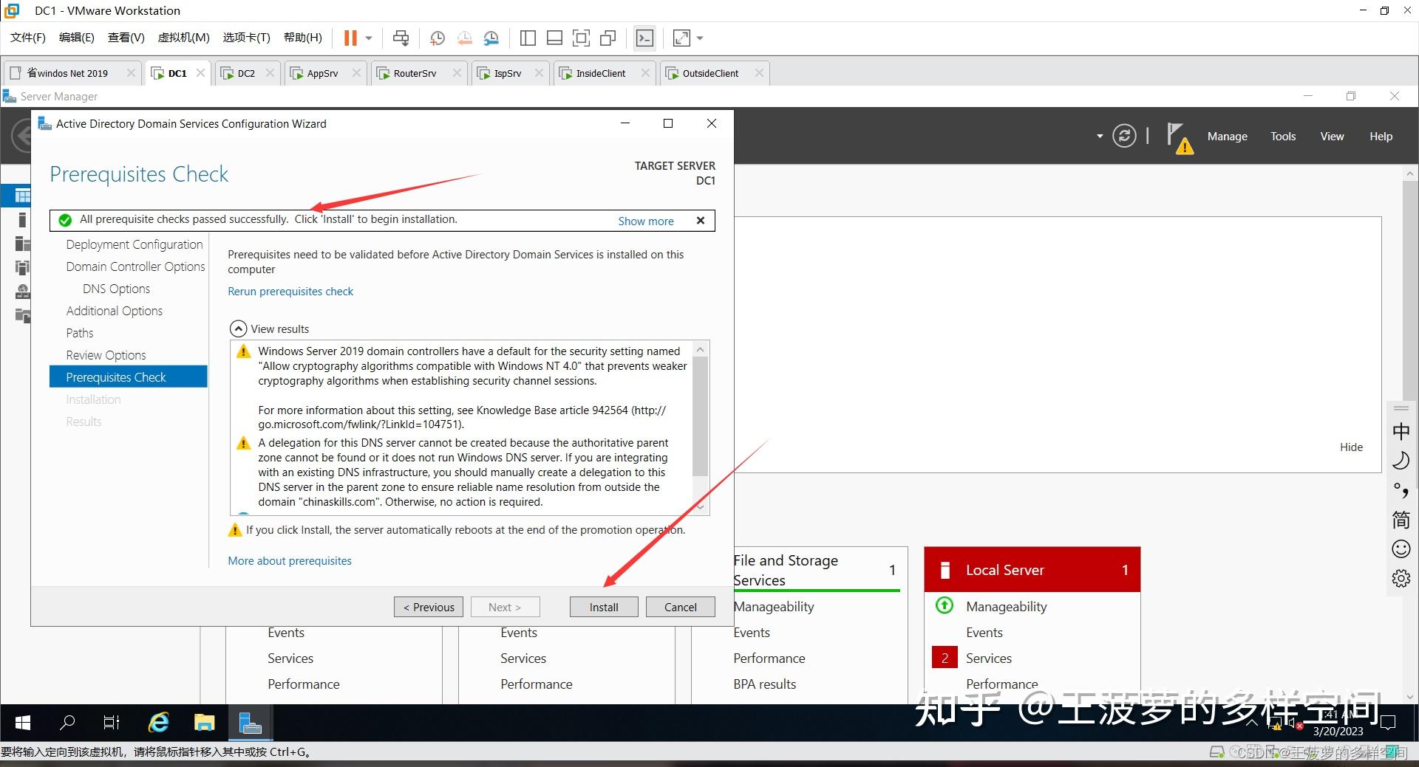Collapse the View results section
1419x767 pixels.
pos(238,329)
